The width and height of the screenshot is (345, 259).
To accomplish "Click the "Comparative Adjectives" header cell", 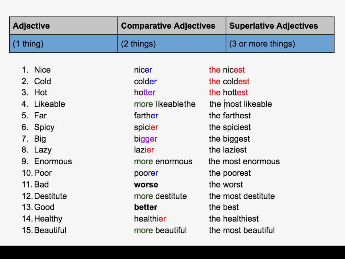I will coord(171,26).
